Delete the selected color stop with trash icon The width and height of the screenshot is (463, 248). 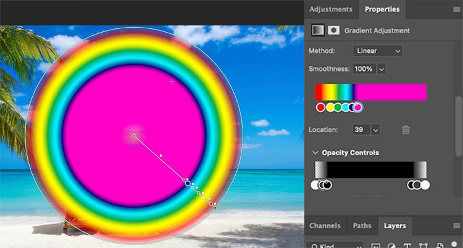pos(406,130)
